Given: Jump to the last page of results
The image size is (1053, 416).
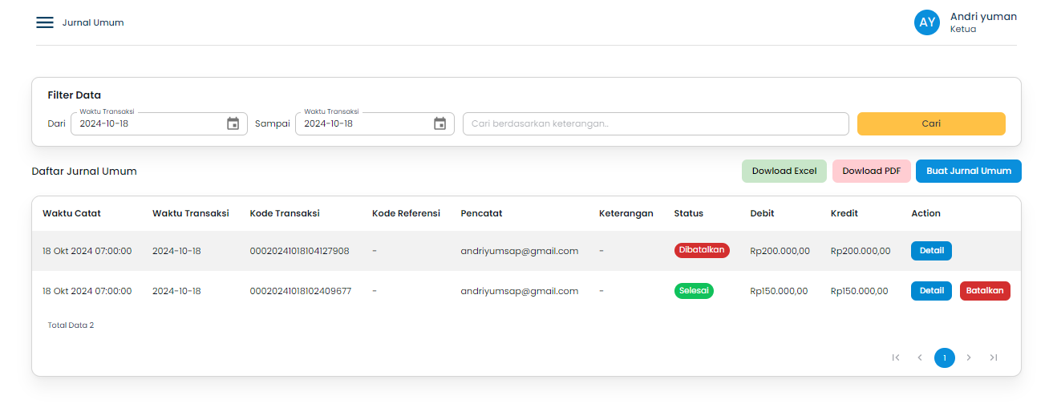Looking at the screenshot, I should pyautogui.click(x=994, y=357).
